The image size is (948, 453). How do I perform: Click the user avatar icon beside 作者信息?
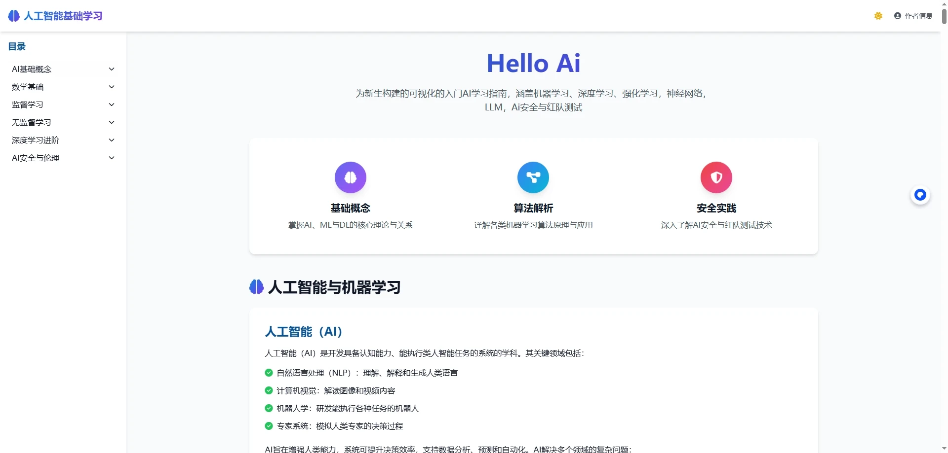click(x=898, y=16)
